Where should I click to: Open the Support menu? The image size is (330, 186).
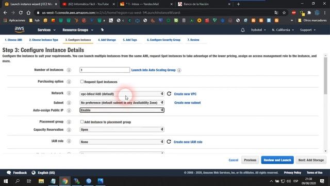(308, 30)
